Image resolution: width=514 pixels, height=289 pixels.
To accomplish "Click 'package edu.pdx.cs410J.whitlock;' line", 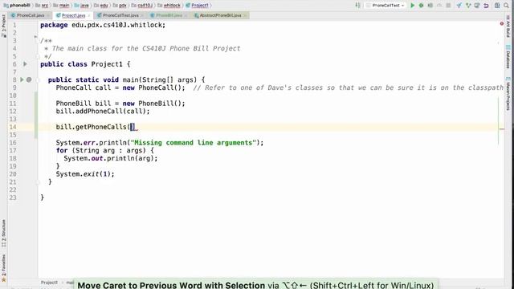I will click(103, 25).
